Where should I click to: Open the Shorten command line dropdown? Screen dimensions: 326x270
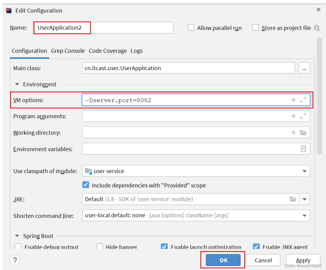(x=304, y=216)
